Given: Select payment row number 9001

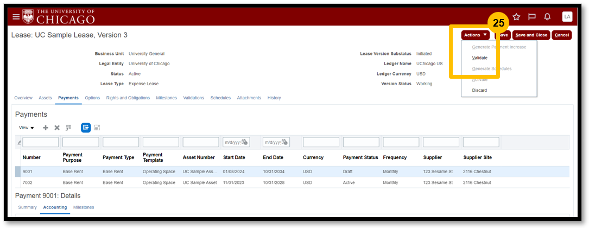Looking at the screenshot, I should click(x=292, y=172).
